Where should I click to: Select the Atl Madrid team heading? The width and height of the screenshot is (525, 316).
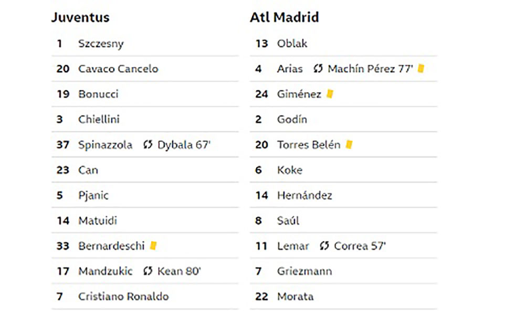284,17
